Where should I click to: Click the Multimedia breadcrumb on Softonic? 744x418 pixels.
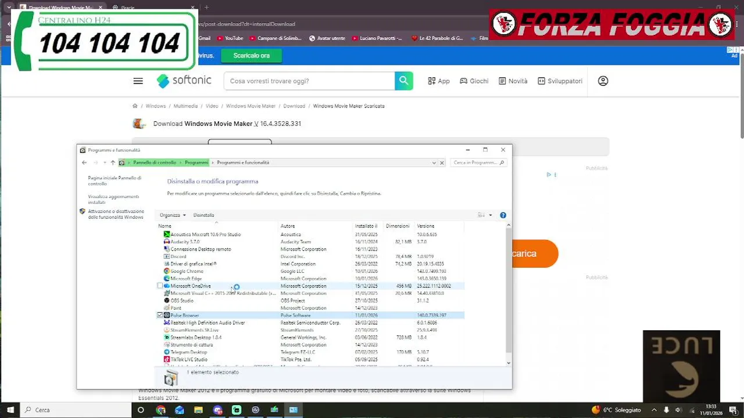[x=185, y=106]
